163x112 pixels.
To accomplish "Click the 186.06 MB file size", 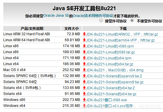I will 71,64.
